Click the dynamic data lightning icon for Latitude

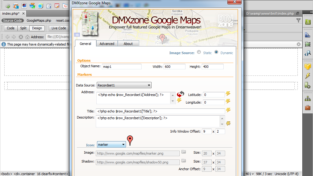(x=228, y=94)
